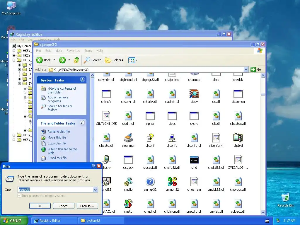Toggle Run in separate memory space checkbox
Viewport: 300px width, 225px height.
click(19, 196)
